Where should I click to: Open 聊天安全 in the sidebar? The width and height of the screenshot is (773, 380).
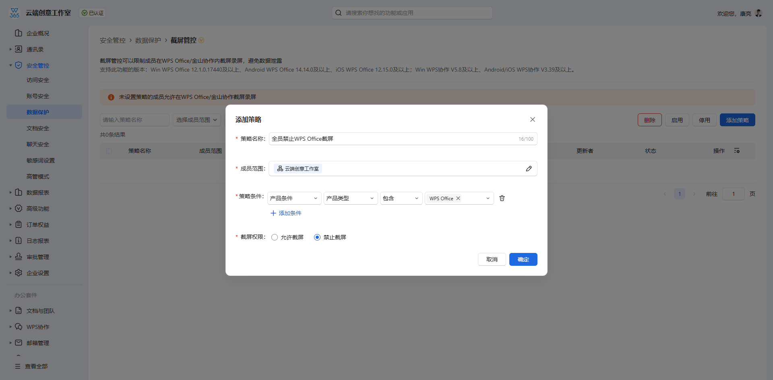point(38,144)
